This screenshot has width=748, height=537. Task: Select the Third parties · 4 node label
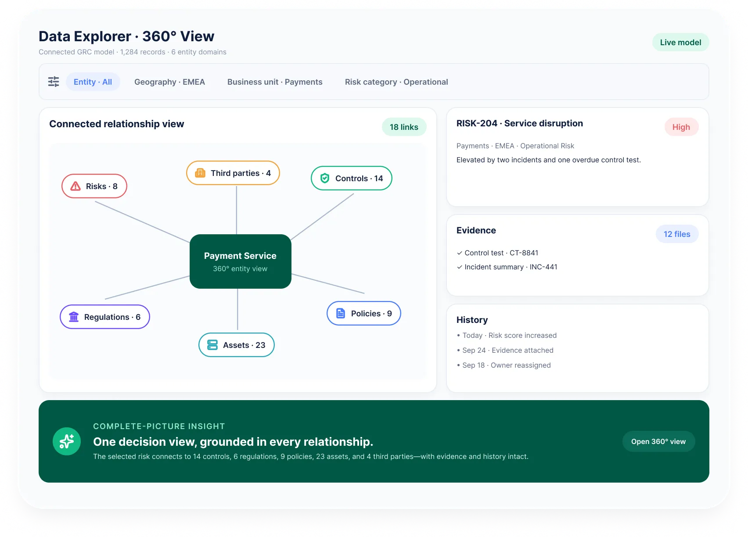point(241,173)
